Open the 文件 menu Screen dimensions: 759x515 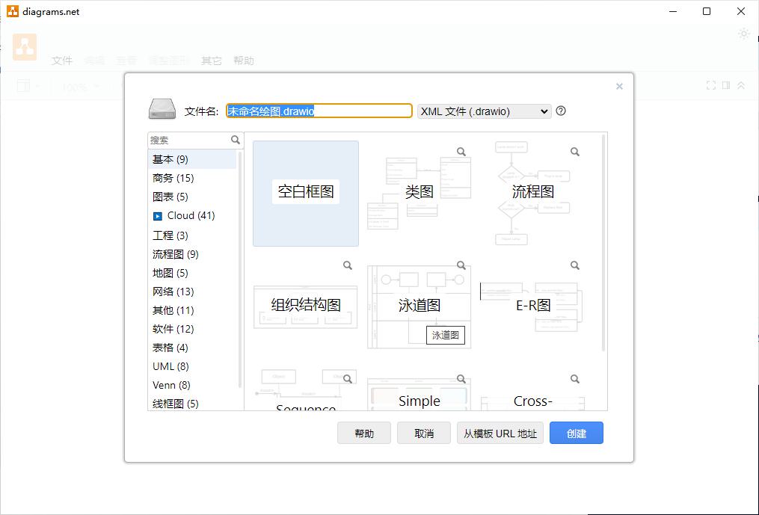coord(62,61)
